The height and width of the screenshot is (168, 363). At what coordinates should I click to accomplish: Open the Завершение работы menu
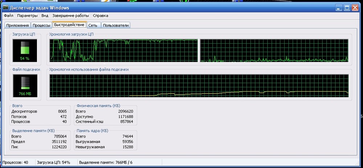[71, 16]
